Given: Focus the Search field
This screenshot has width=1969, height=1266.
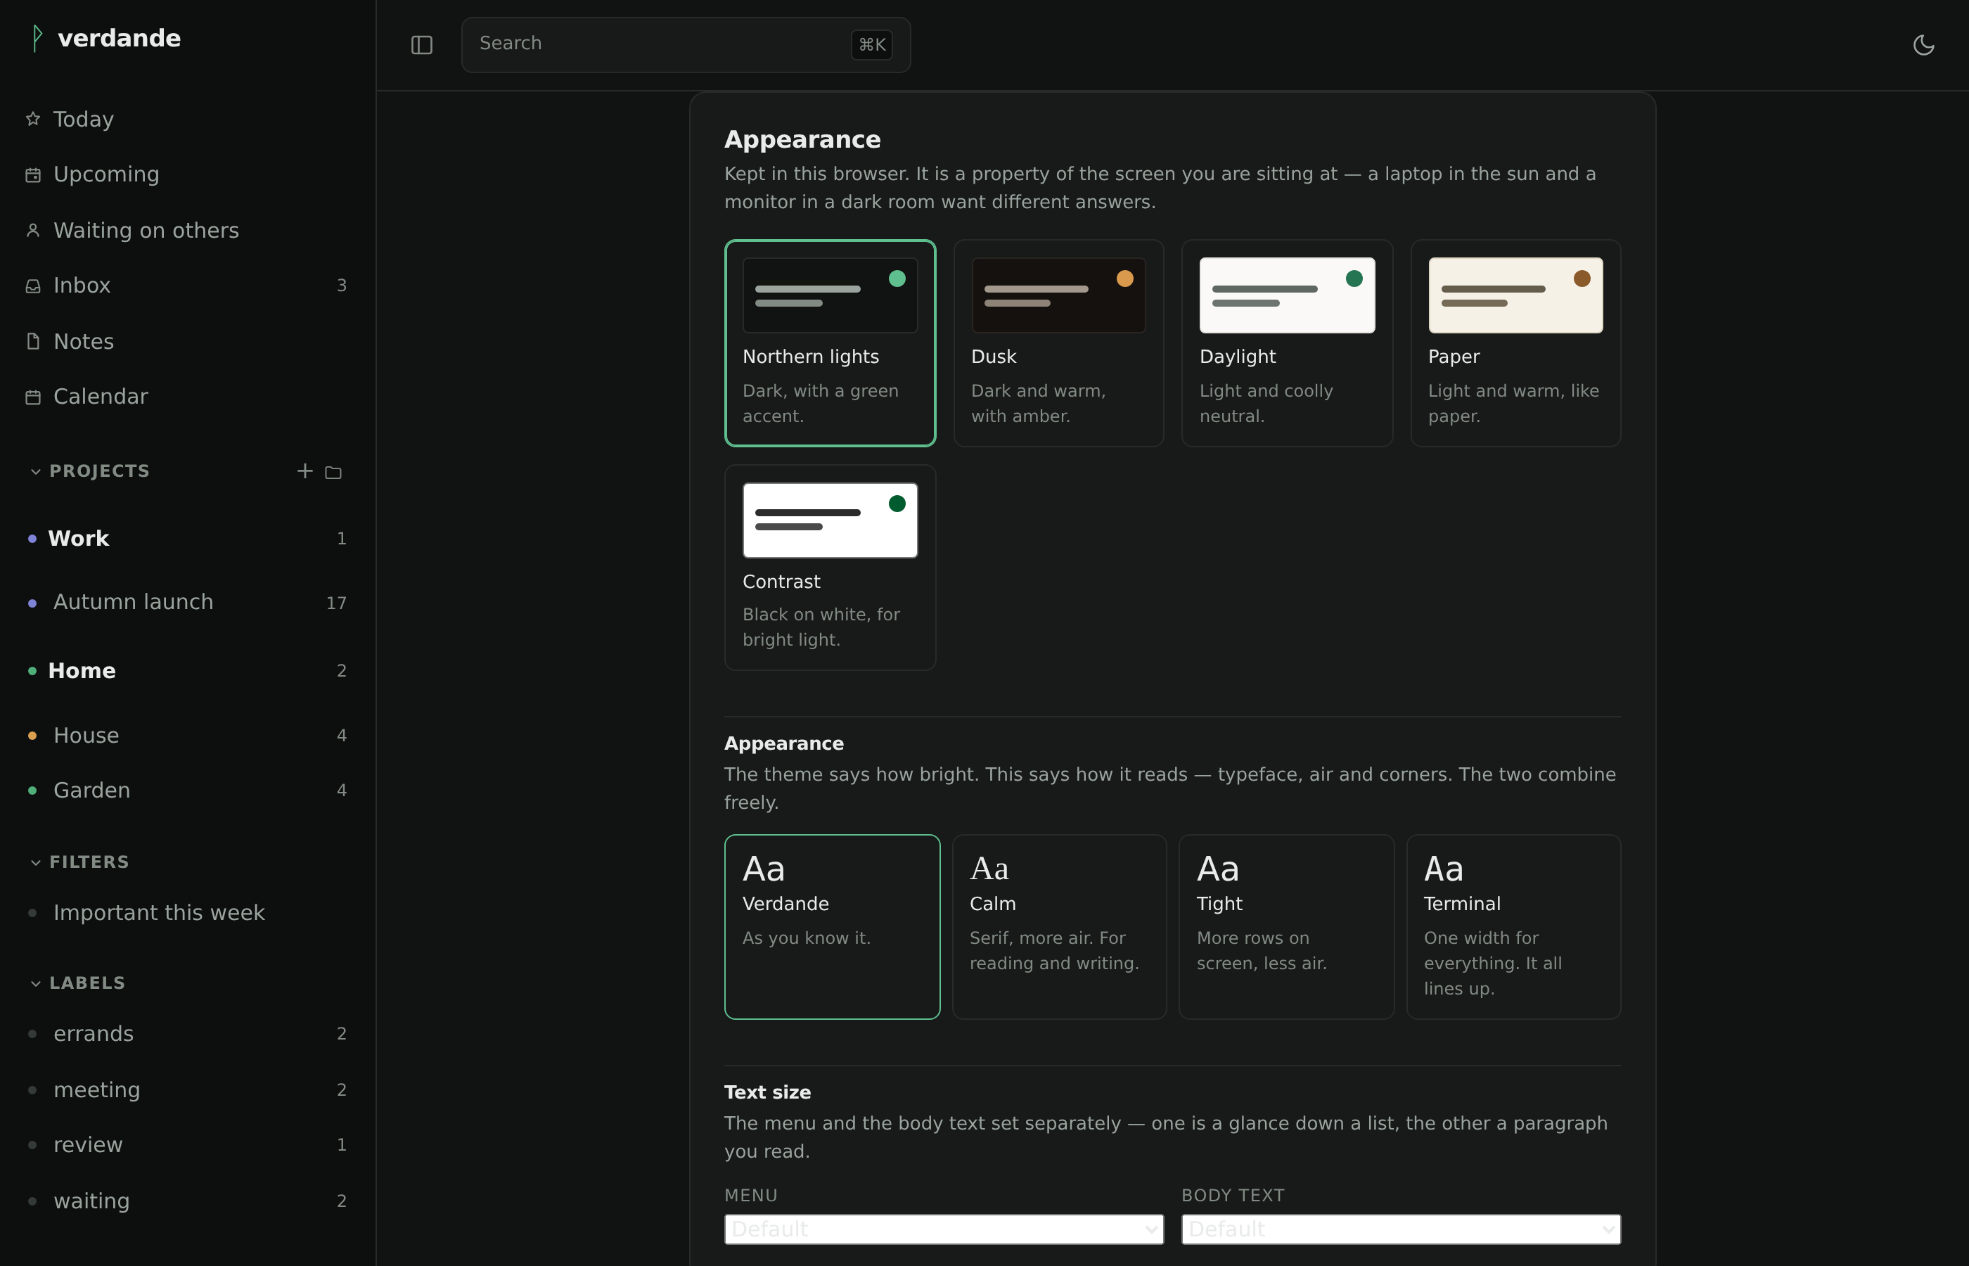Looking at the screenshot, I should tap(686, 44).
